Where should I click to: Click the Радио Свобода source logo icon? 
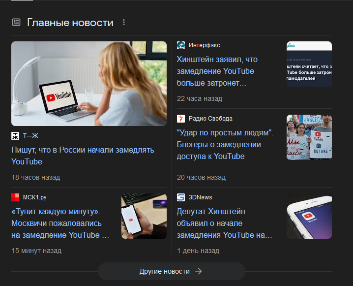click(x=181, y=119)
